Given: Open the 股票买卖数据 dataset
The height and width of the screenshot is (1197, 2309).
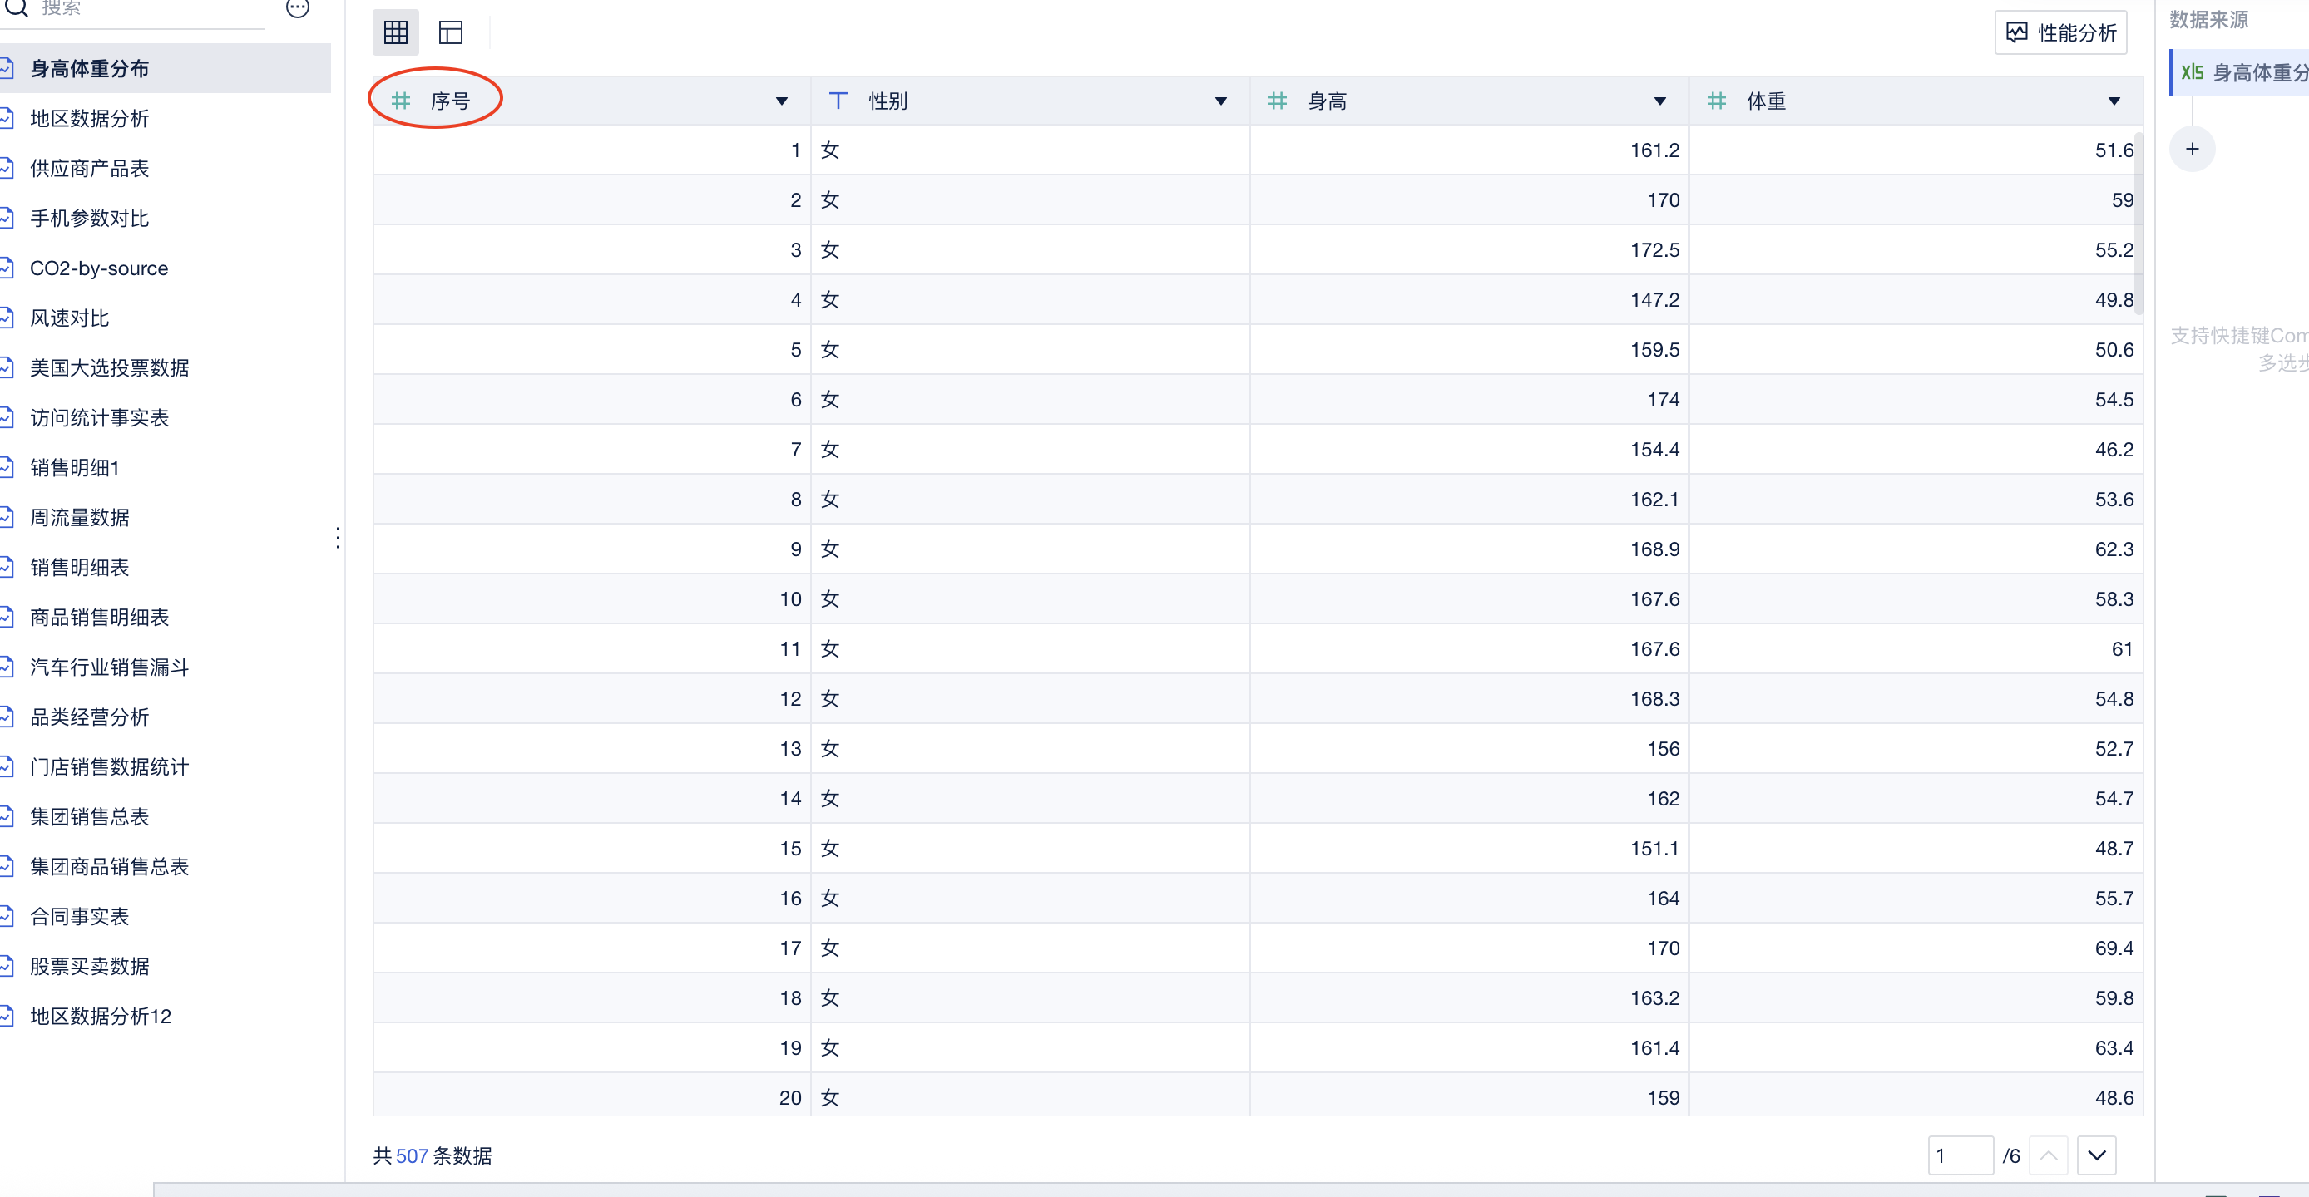Looking at the screenshot, I should coord(89,966).
